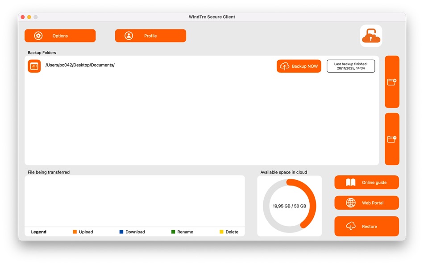Open Profile using the person icon
Viewport: 424px width, 265px height.
(x=129, y=36)
